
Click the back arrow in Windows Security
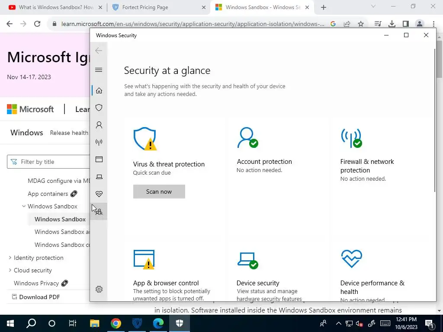[x=99, y=51]
